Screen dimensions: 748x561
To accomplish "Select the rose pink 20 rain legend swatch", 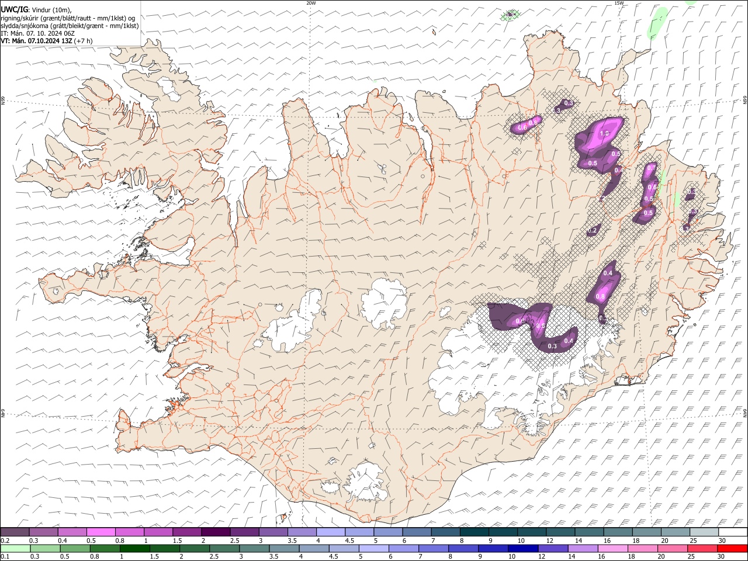I will 672,548.
